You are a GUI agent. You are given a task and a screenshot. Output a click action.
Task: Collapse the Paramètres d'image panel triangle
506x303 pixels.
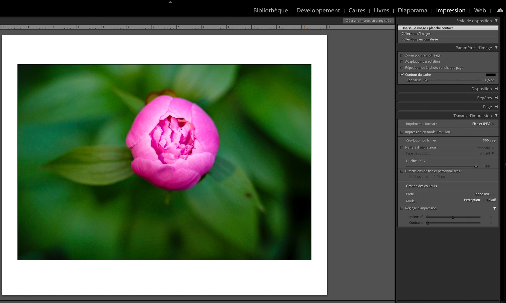[496, 48]
